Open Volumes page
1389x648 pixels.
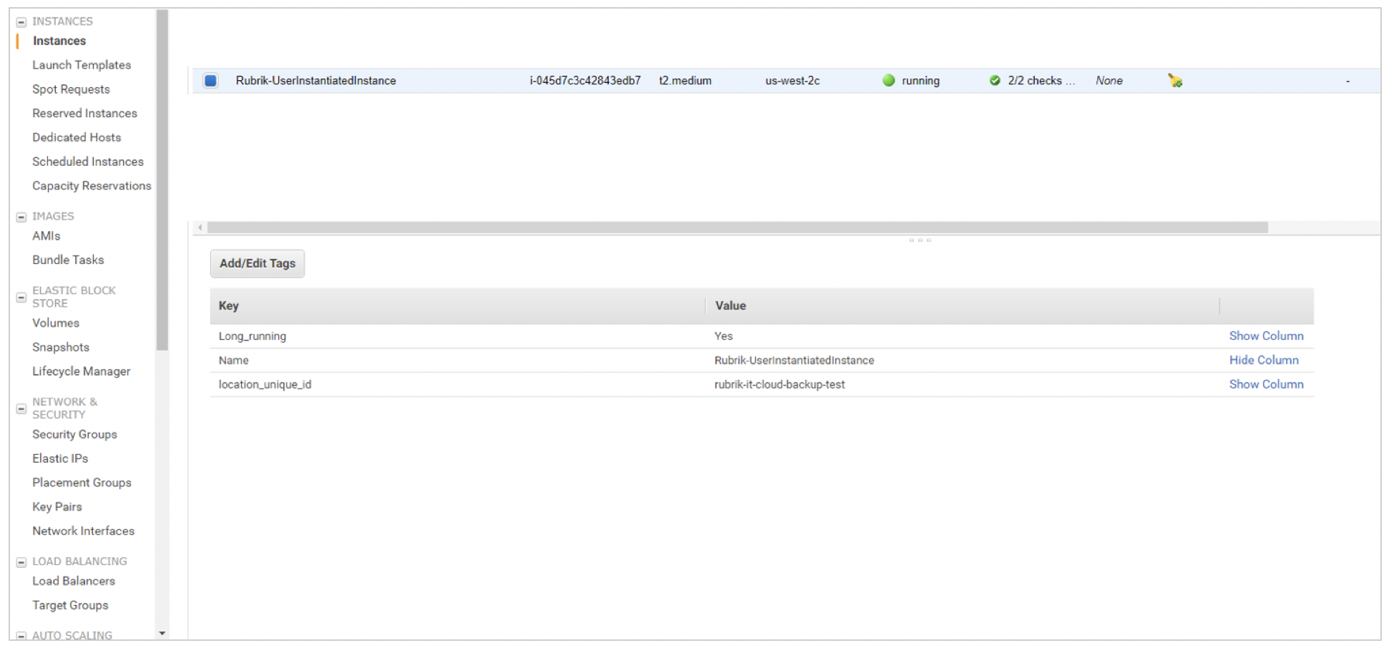(56, 323)
